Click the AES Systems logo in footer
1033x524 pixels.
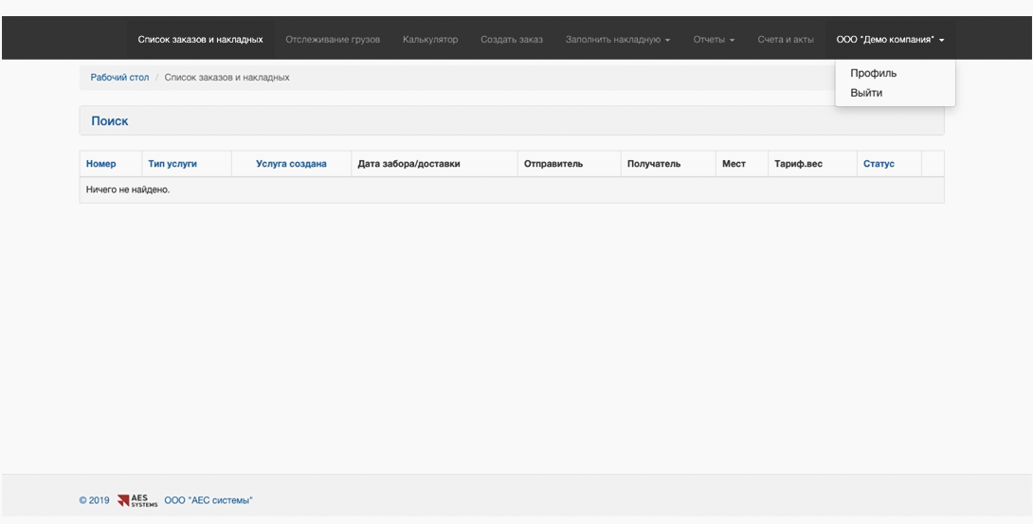(137, 500)
